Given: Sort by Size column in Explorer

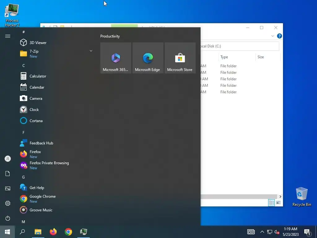Looking at the screenshot, I should [268, 57].
